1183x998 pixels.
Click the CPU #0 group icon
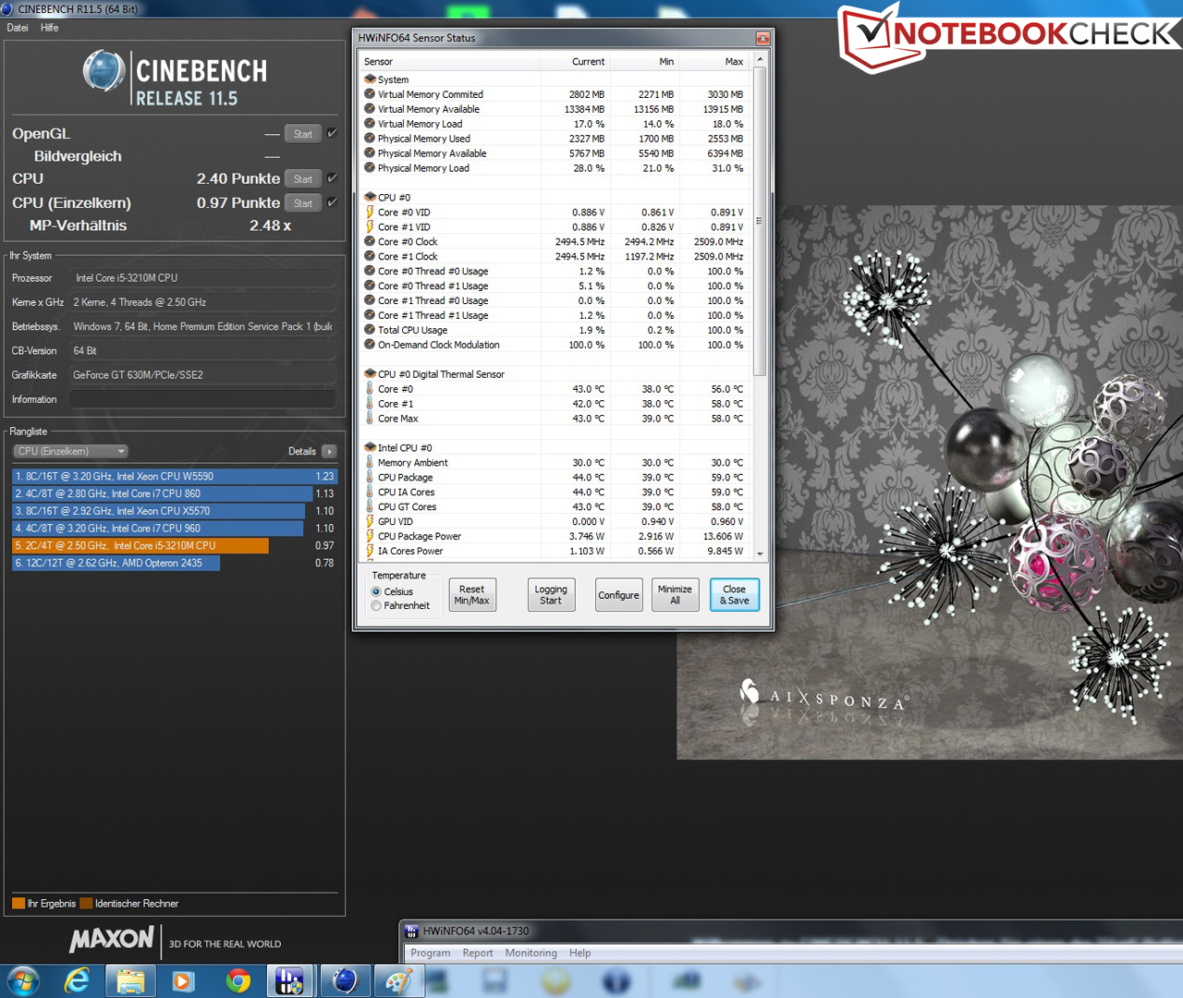click(x=370, y=198)
